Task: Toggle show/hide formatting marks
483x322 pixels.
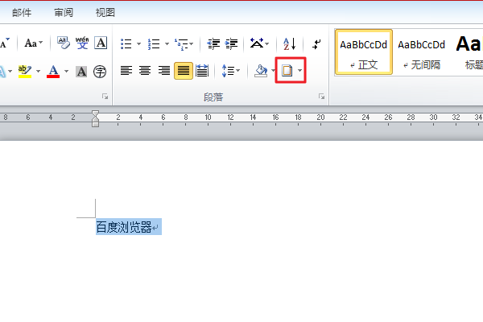Action: [x=316, y=43]
